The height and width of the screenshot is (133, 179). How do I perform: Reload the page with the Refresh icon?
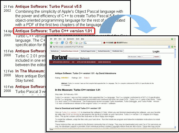(x=62, y=43)
